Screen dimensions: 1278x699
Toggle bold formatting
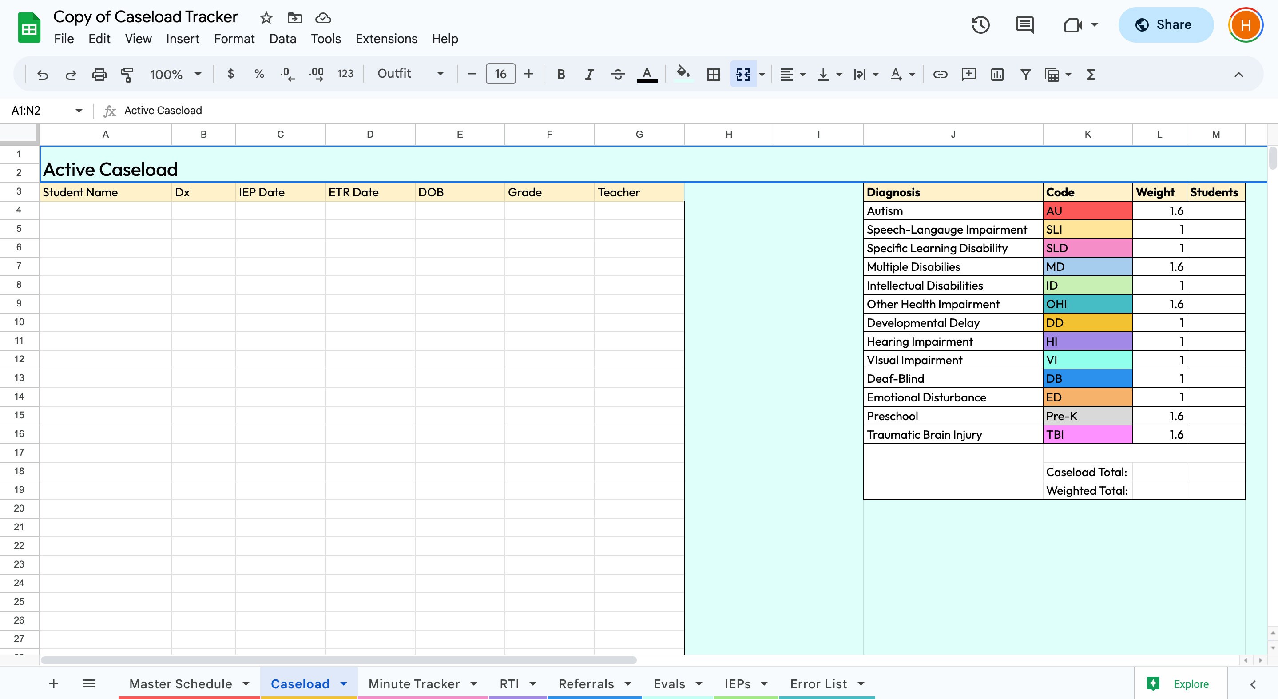click(x=560, y=75)
